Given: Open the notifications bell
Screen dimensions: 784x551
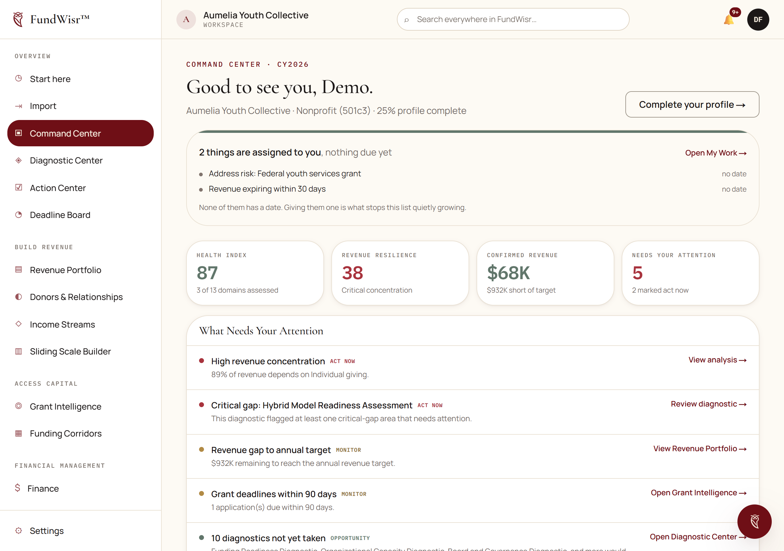Looking at the screenshot, I should 729,20.
